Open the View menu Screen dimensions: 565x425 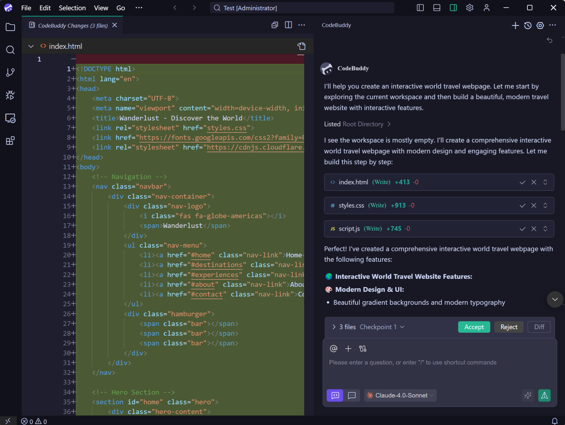click(101, 8)
